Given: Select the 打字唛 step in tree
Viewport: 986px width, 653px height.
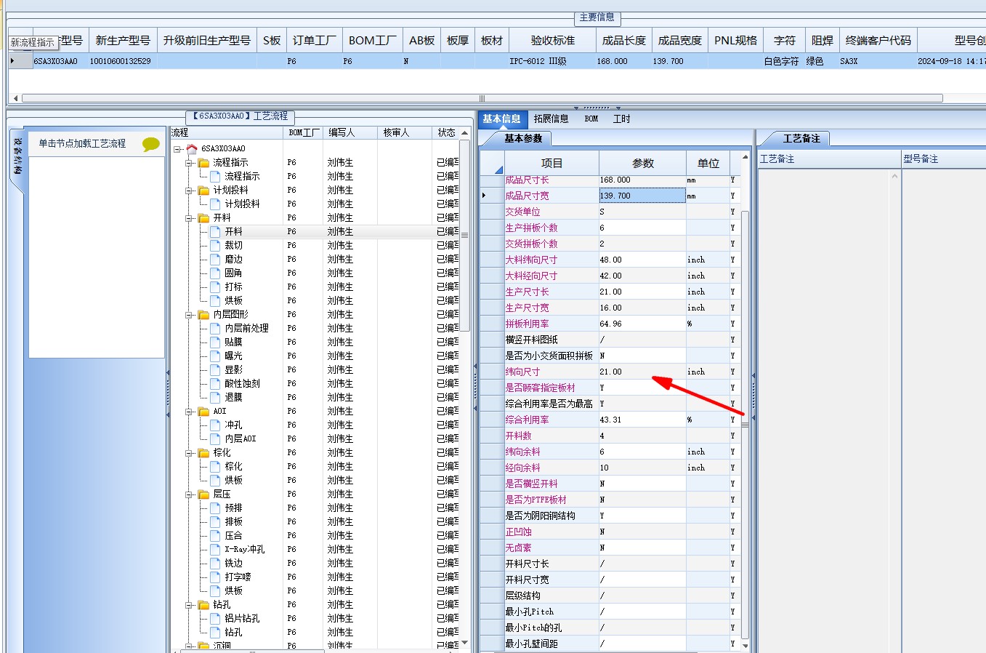Looking at the screenshot, I should point(238,577).
